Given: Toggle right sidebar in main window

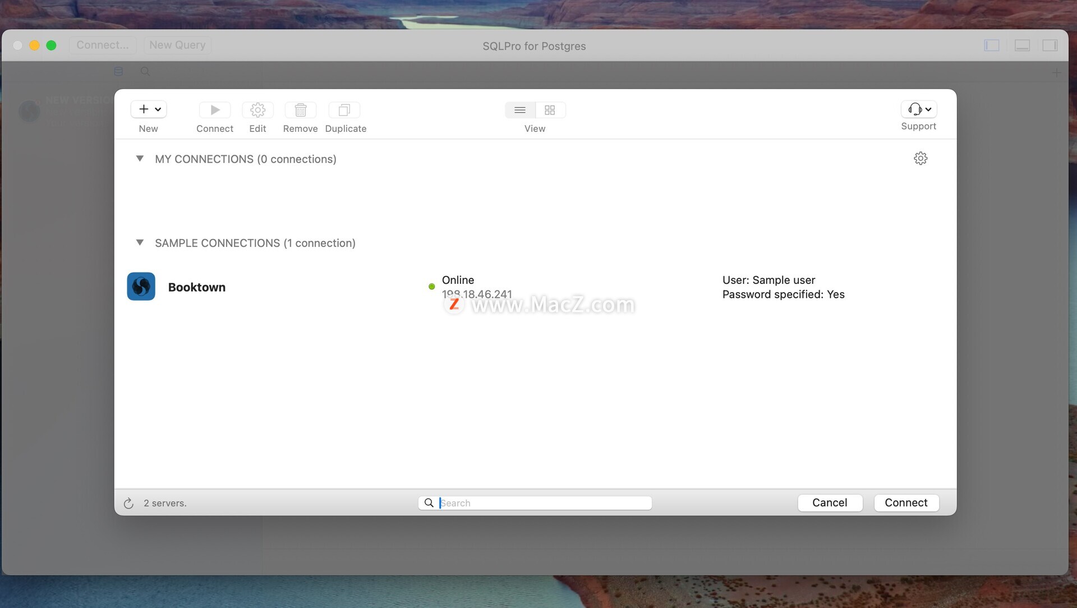Looking at the screenshot, I should 1050,45.
